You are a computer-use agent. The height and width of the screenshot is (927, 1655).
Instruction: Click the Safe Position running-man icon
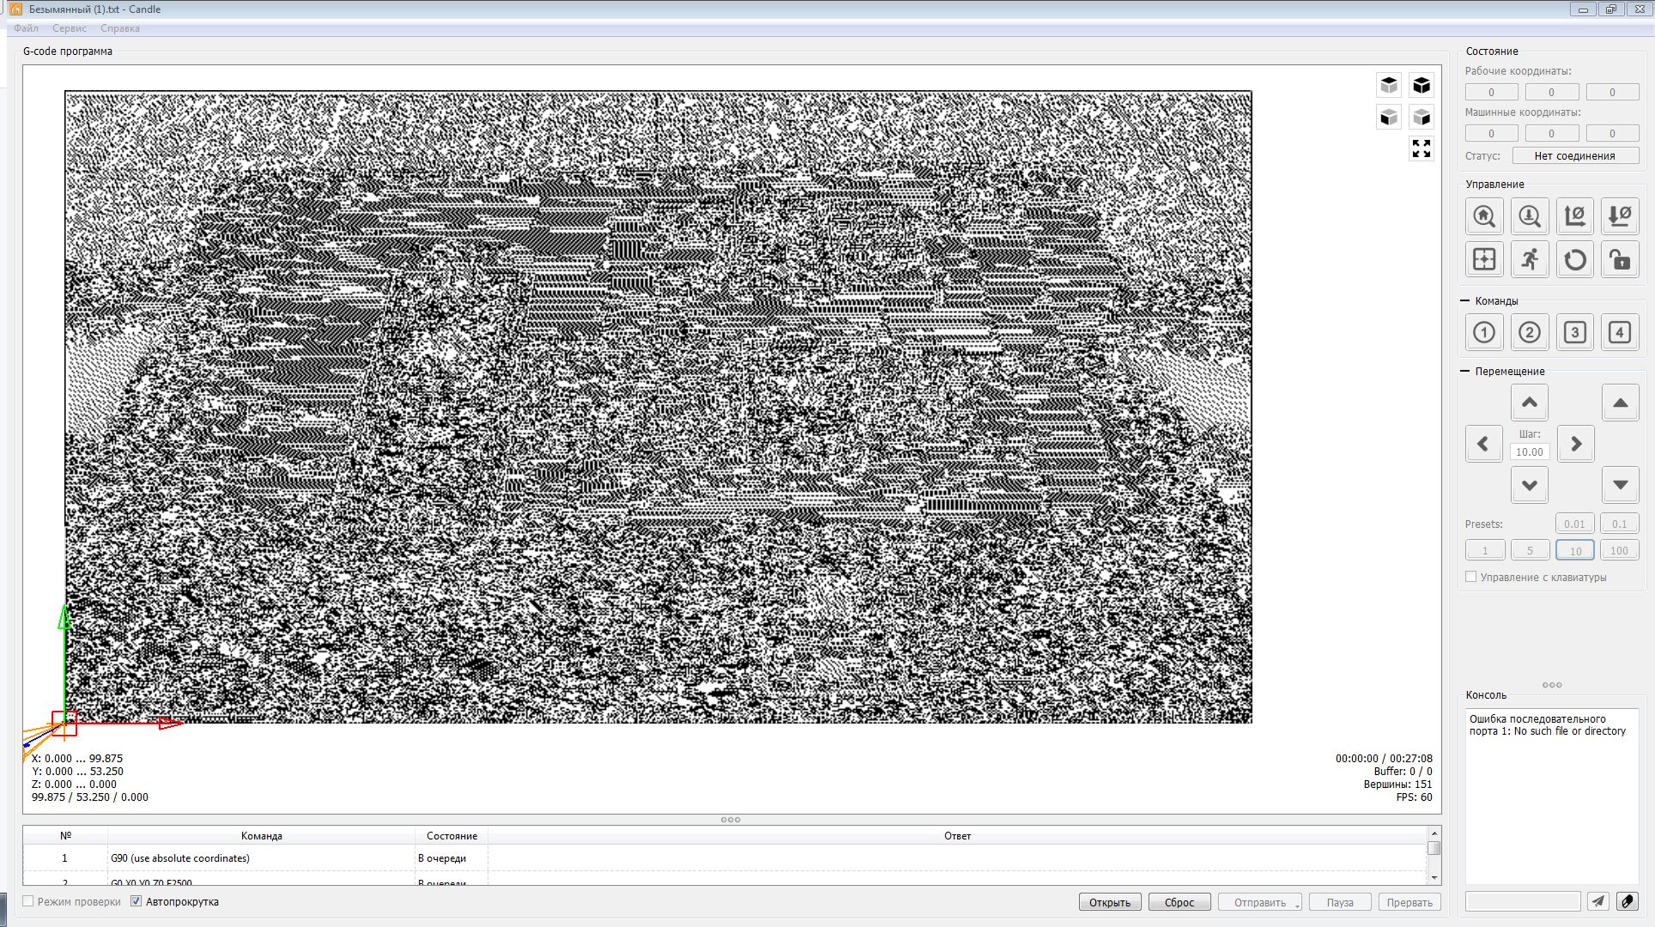click(1529, 260)
